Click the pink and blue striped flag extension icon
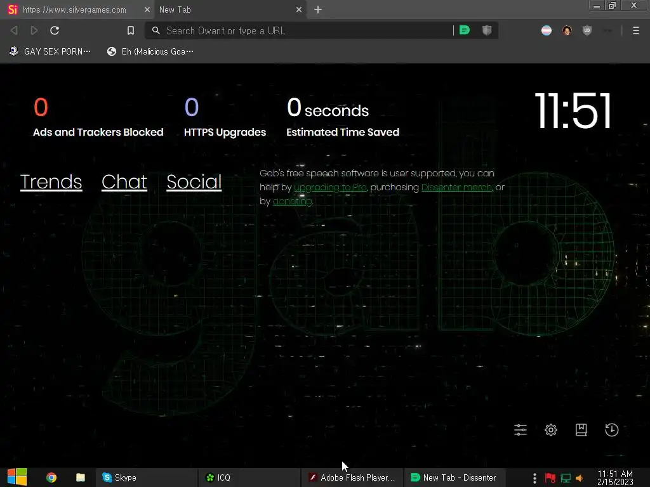650x487 pixels. click(x=547, y=30)
